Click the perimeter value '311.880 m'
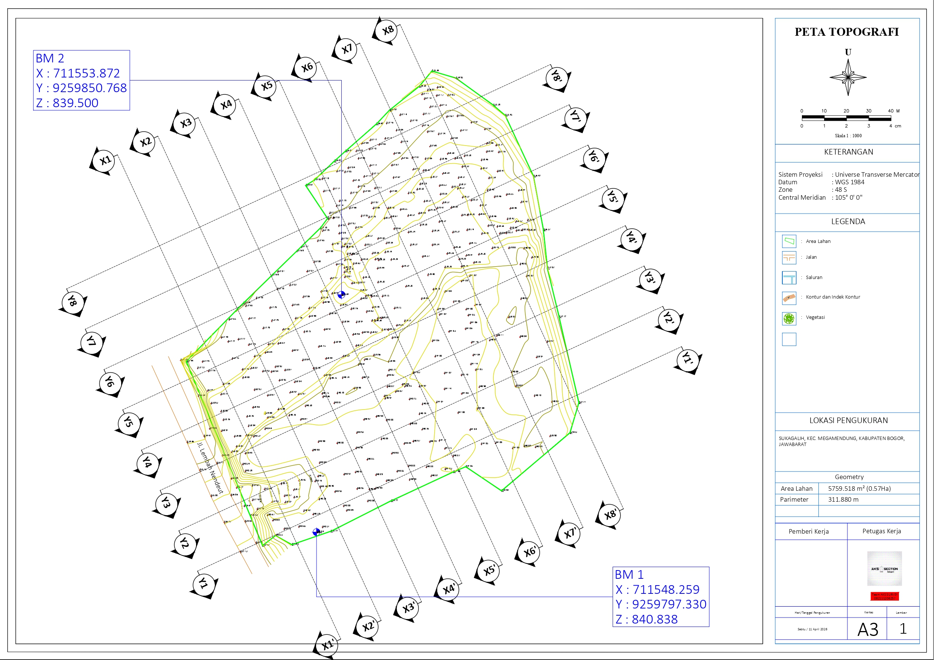This screenshot has height=660, width=934. click(843, 500)
